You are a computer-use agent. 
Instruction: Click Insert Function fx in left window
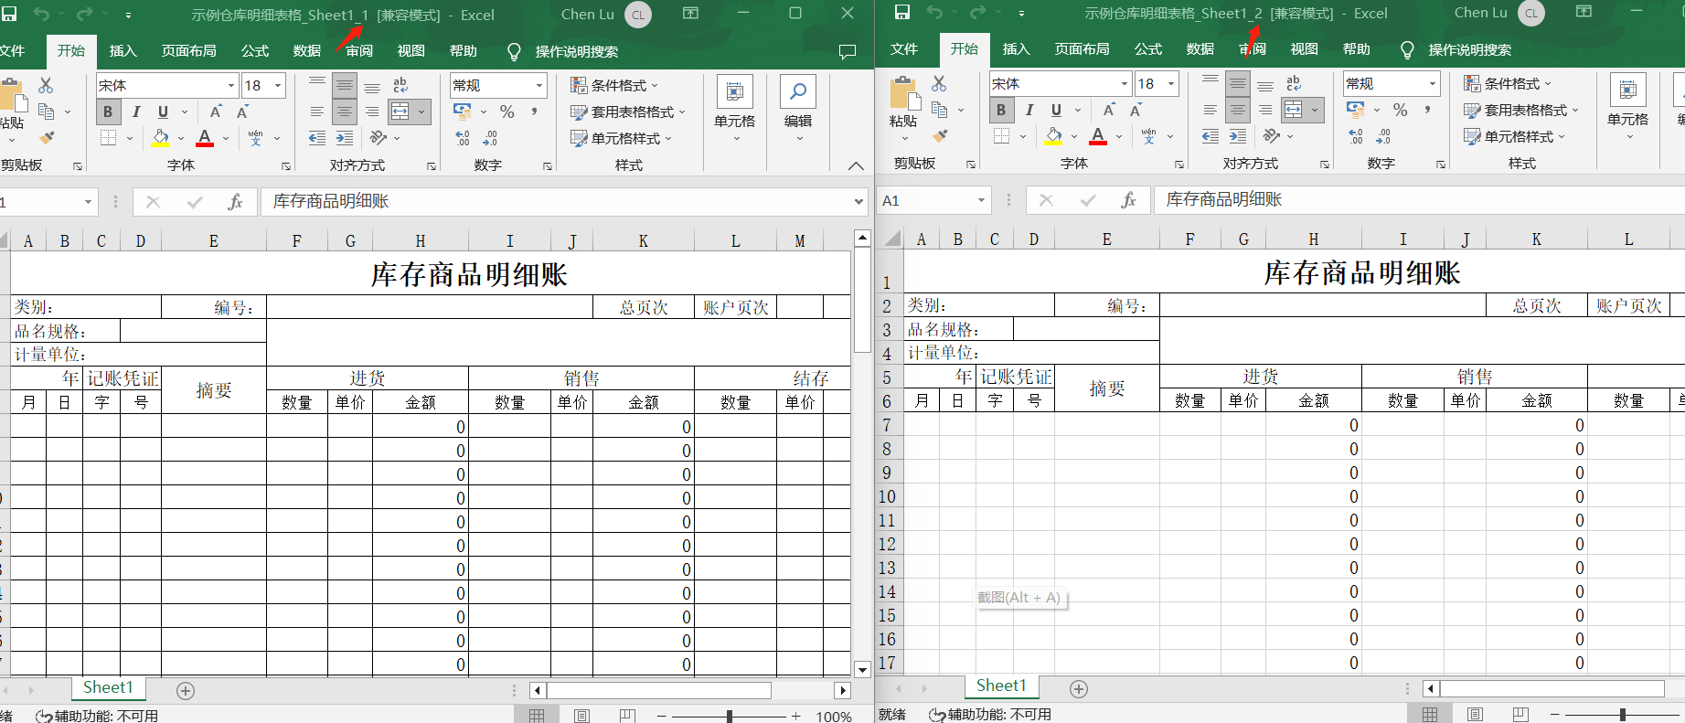click(x=235, y=202)
